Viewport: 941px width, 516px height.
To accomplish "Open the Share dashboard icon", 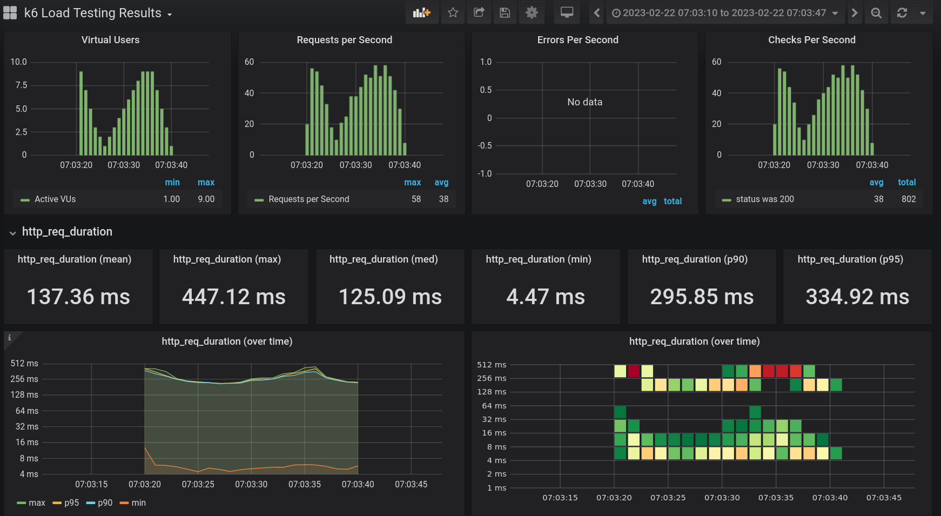I will [x=479, y=13].
